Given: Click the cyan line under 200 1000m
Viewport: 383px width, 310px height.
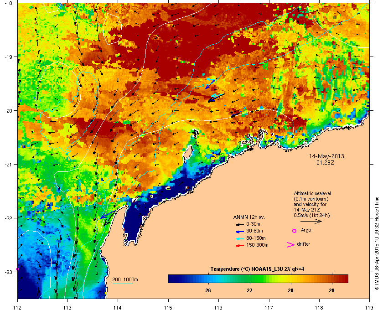Looking at the screenshot, I should [x=122, y=284].
